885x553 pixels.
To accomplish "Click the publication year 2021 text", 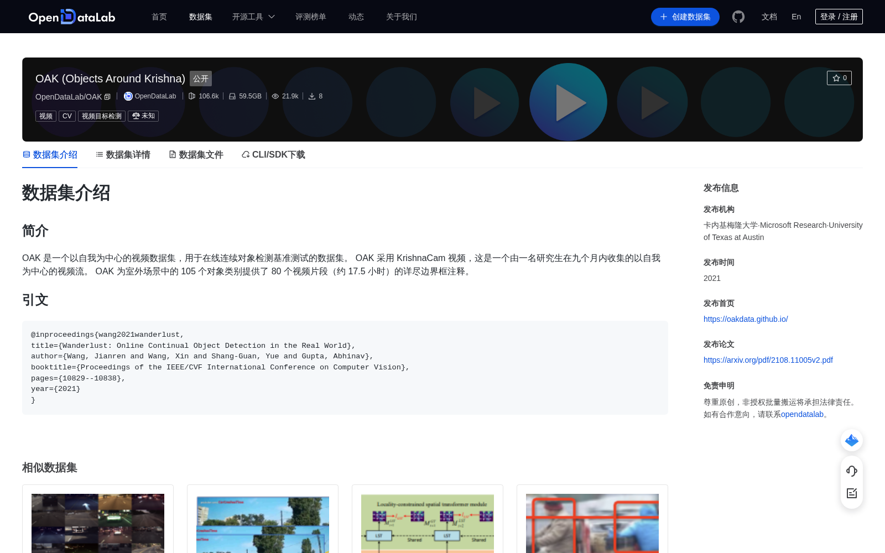I will tap(712, 278).
